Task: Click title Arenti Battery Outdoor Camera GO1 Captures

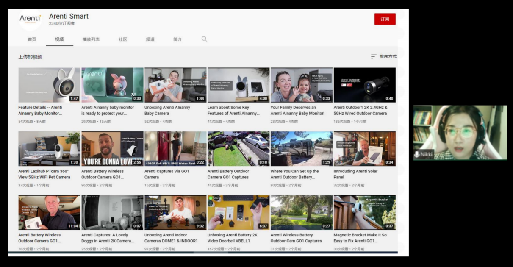Action: 228,174
